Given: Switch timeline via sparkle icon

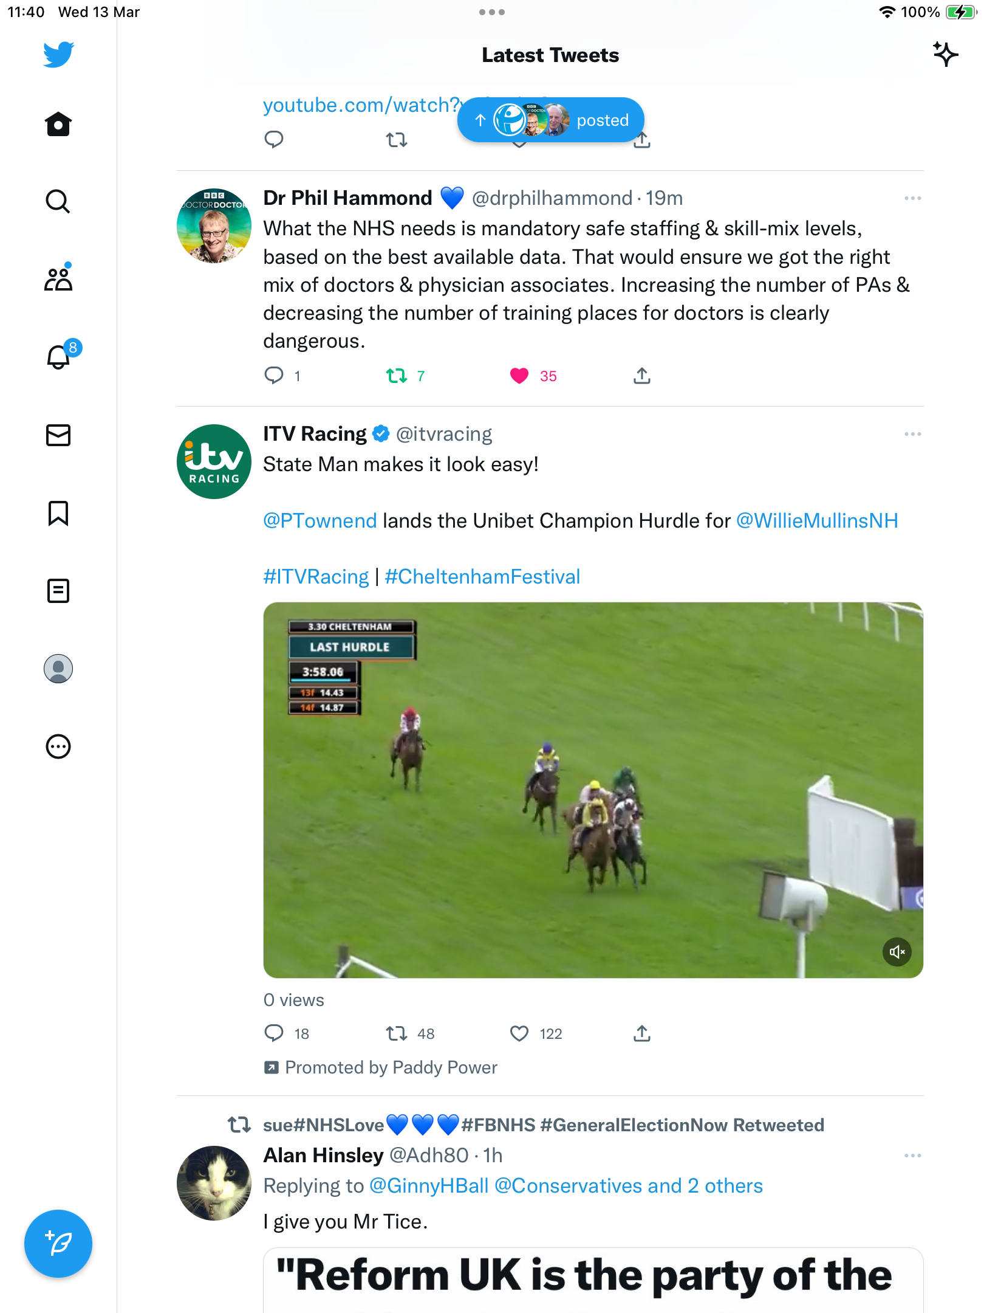Looking at the screenshot, I should click(945, 55).
